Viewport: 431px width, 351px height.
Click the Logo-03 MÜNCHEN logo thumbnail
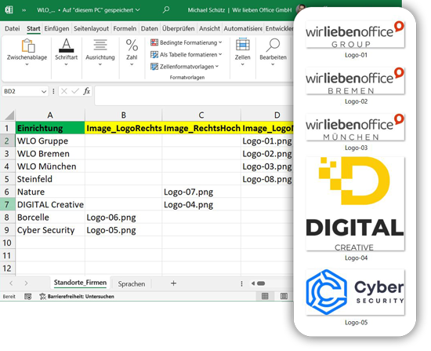pos(355,127)
